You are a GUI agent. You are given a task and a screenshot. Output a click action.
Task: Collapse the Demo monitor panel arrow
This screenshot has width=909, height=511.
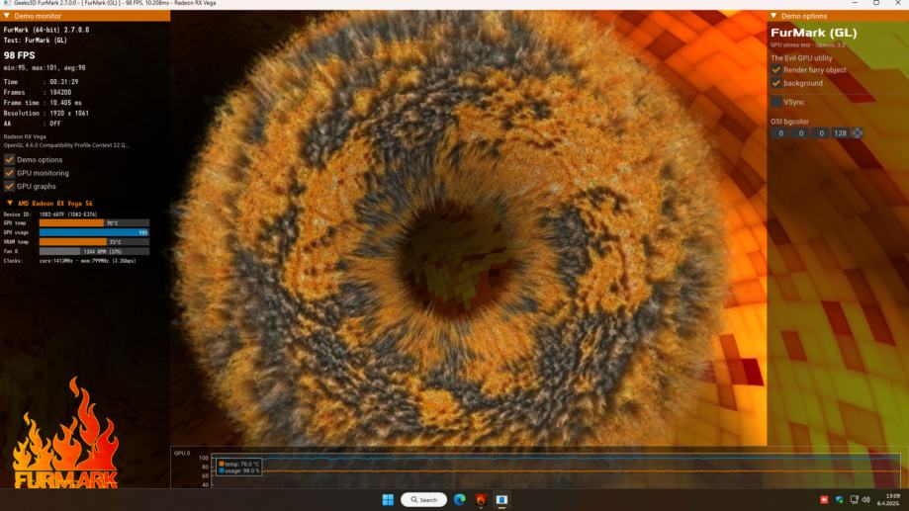tap(6, 16)
